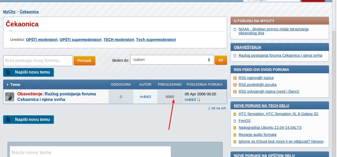337x157 pixels.
Task: Open NOAA direktan prenos misije link
Action: [273, 31]
